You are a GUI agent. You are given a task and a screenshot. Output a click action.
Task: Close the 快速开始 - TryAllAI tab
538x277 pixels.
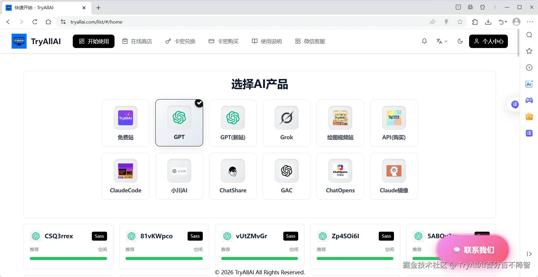click(84, 8)
